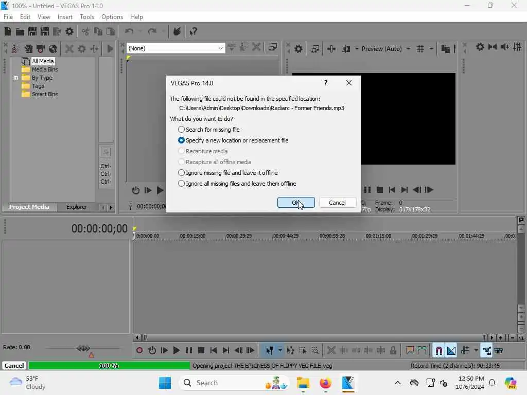527x395 pixels.
Task: Click the Overlays grid icon in preview
Action: click(x=420, y=49)
